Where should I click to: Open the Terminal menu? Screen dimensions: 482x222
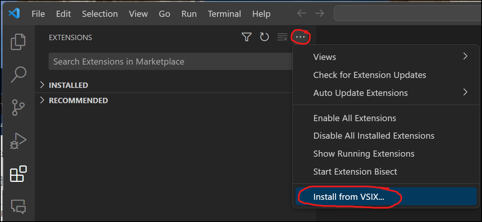[224, 14]
